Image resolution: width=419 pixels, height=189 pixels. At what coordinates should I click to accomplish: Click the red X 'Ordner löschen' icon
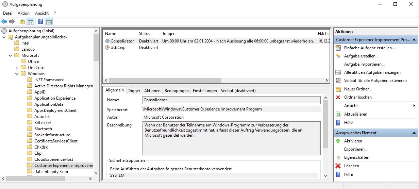[x=338, y=97]
